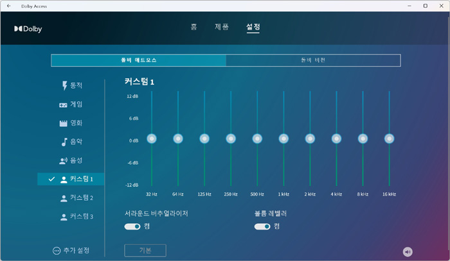Click the 1 kHz frequency label
The width and height of the screenshot is (450, 261).
[284, 194]
